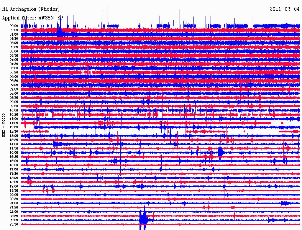Select the 10:00 time label
This screenshot has height=230, width=302.
pos(14,110)
